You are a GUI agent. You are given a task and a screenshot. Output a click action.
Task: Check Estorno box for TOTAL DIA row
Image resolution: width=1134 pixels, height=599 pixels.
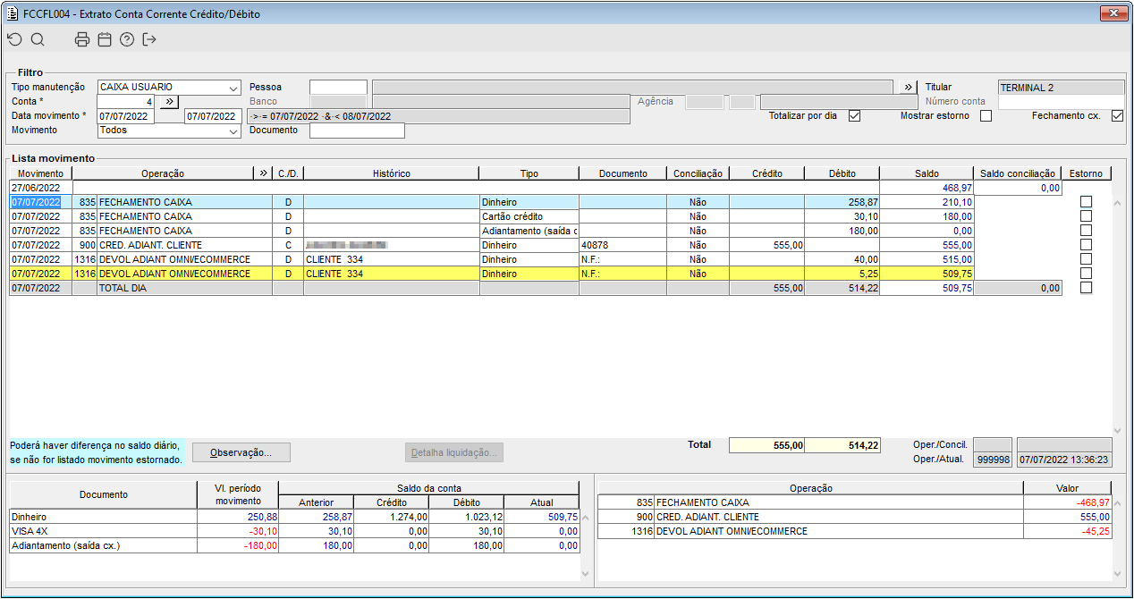pos(1087,288)
